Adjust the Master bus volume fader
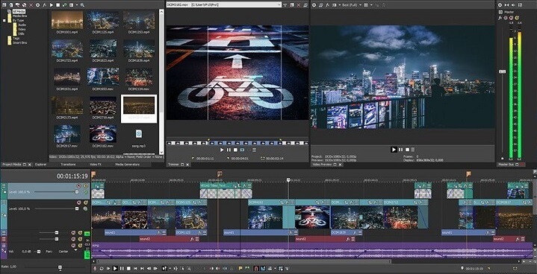 click(503, 71)
